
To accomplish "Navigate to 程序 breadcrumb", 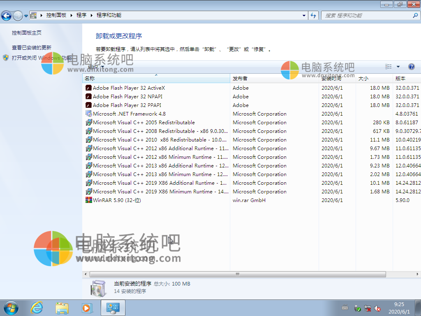I will tap(81, 15).
